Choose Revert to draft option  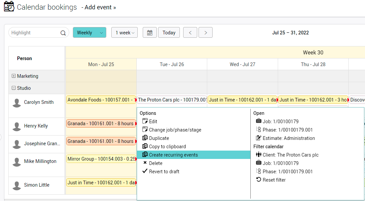coord(164,172)
